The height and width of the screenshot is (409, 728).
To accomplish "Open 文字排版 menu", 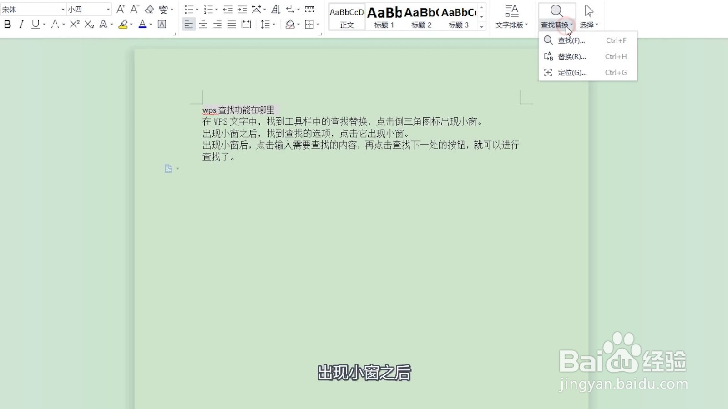I will [511, 17].
